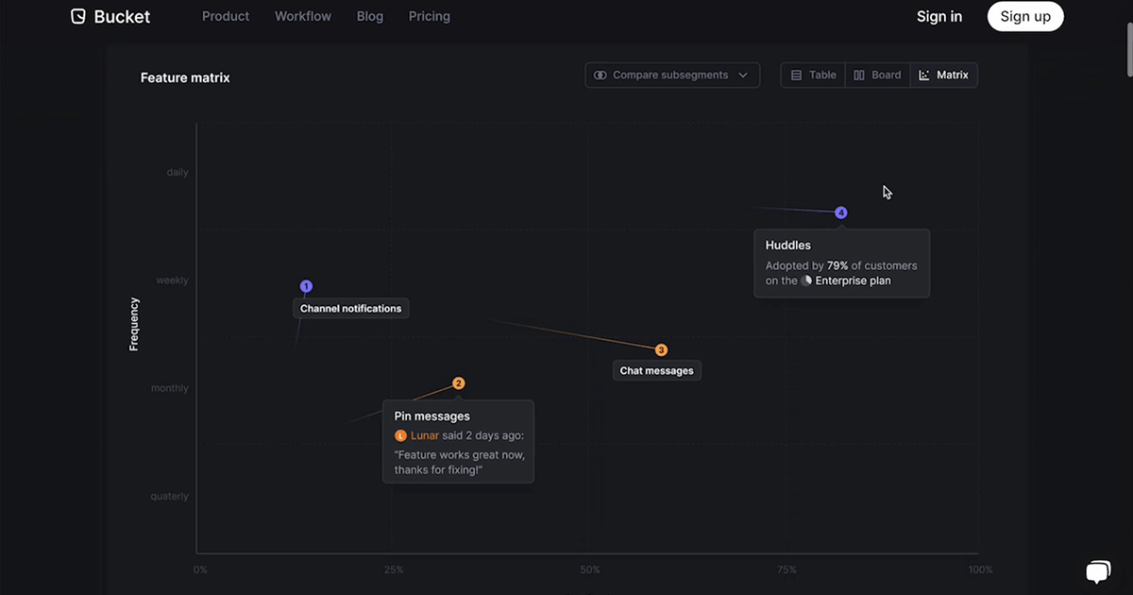Viewport: 1133px width, 595px height.
Task: Click the Lunar avatar icon
Action: coord(400,436)
